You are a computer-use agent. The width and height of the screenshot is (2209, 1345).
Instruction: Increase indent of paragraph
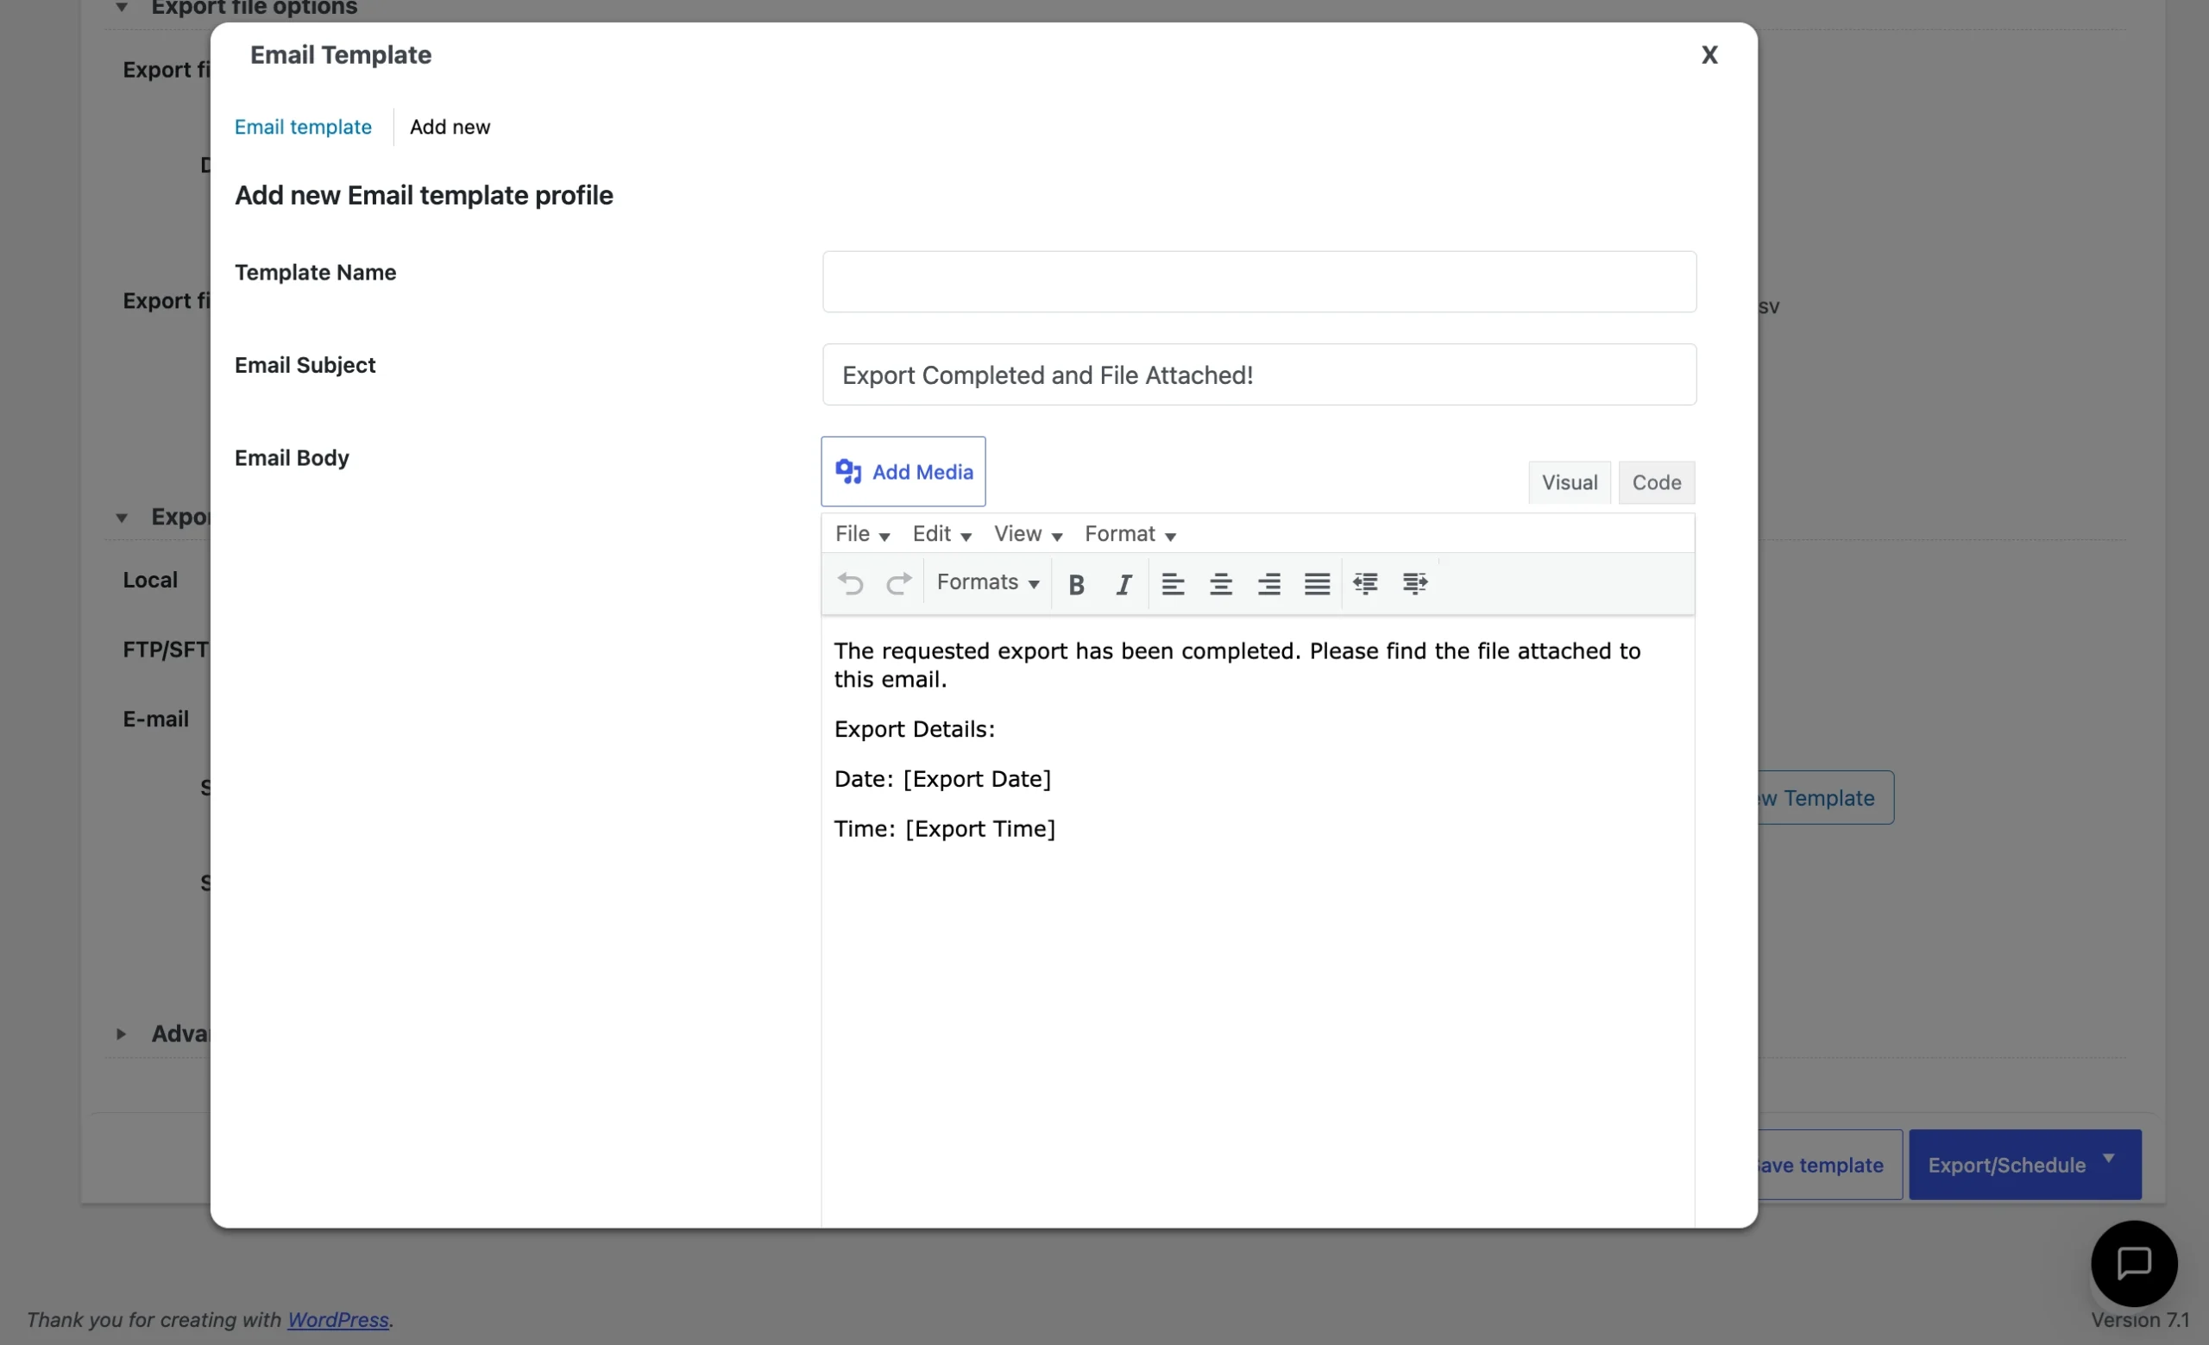1414,583
